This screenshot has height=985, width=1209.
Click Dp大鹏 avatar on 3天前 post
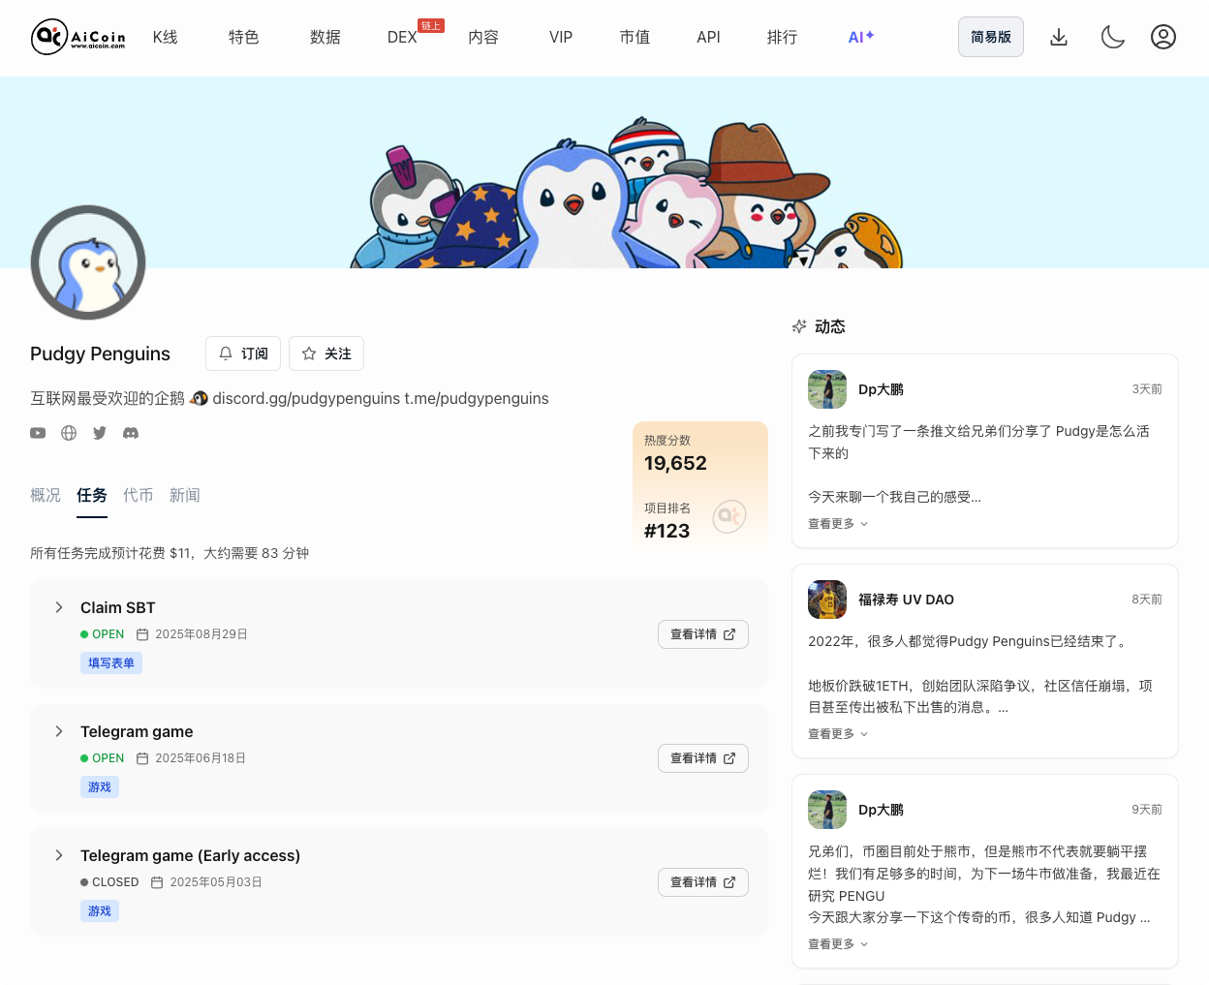pyautogui.click(x=827, y=389)
